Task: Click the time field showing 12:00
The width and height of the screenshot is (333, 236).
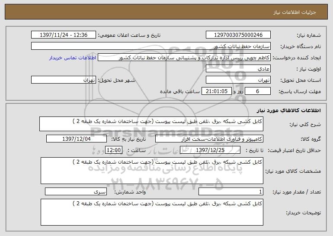Action: tap(114, 150)
